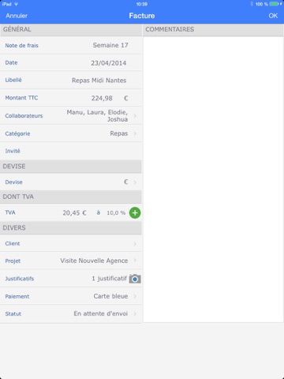Viewport: 284px width, 379px height.
Task: Tap Annuler to cancel the invoice
Action: 17,16
